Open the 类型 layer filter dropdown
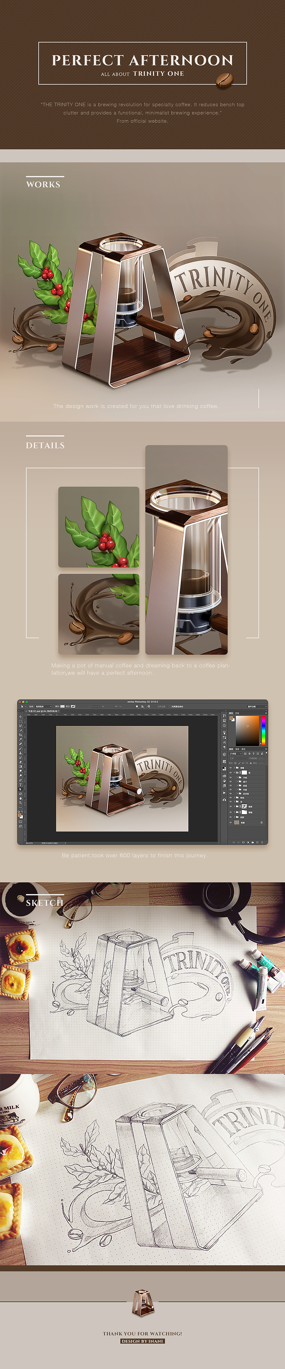The image size is (285, 1369). point(236,754)
